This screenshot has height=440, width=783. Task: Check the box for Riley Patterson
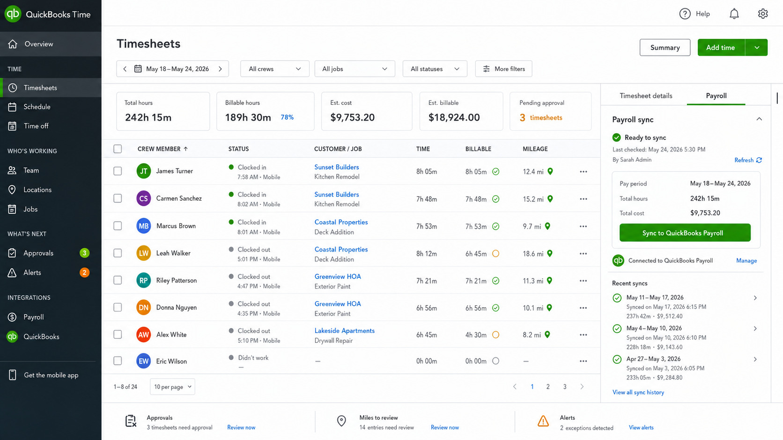[118, 280]
